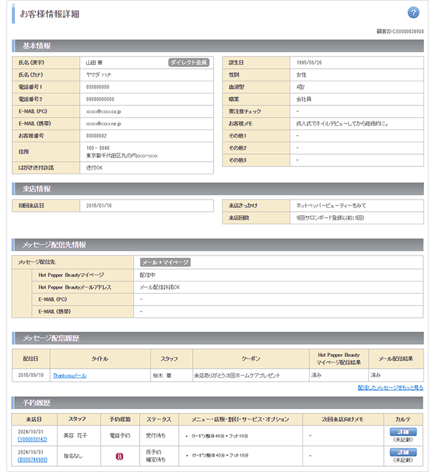Click the Hot Pepper Beauty reservation type icon
This screenshot has height=472, width=435.
click(119, 456)
